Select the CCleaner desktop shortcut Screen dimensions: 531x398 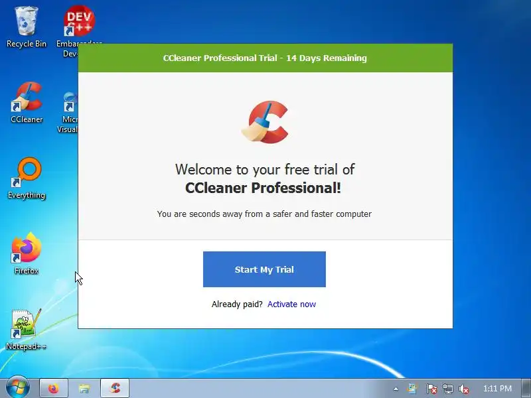coord(27,103)
